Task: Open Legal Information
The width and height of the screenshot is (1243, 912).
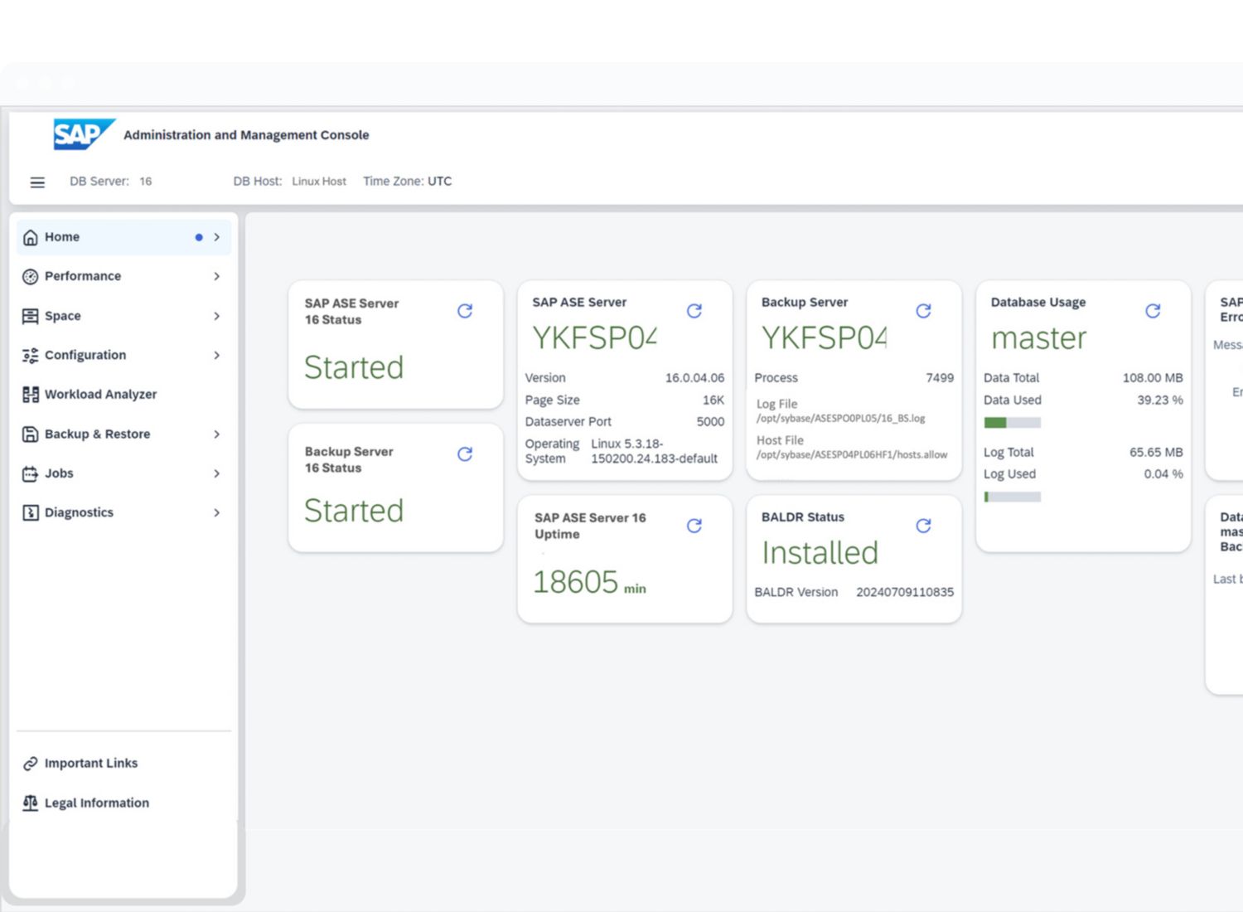Action: pyautogui.click(x=96, y=803)
